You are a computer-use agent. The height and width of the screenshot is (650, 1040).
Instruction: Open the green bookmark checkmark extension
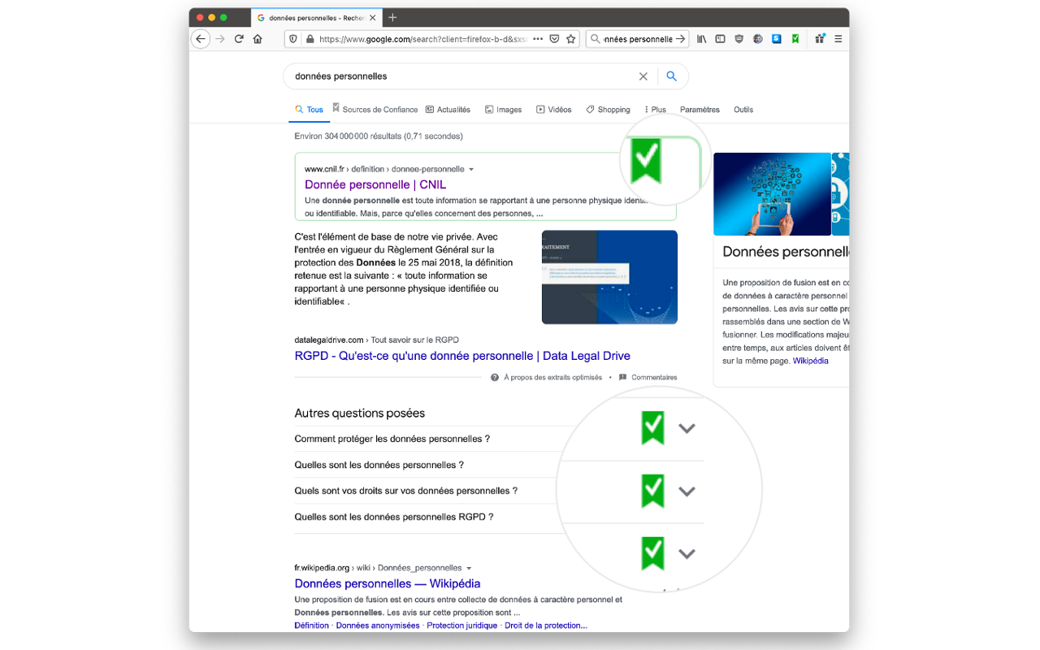pyautogui.click(x=795, y=39)
